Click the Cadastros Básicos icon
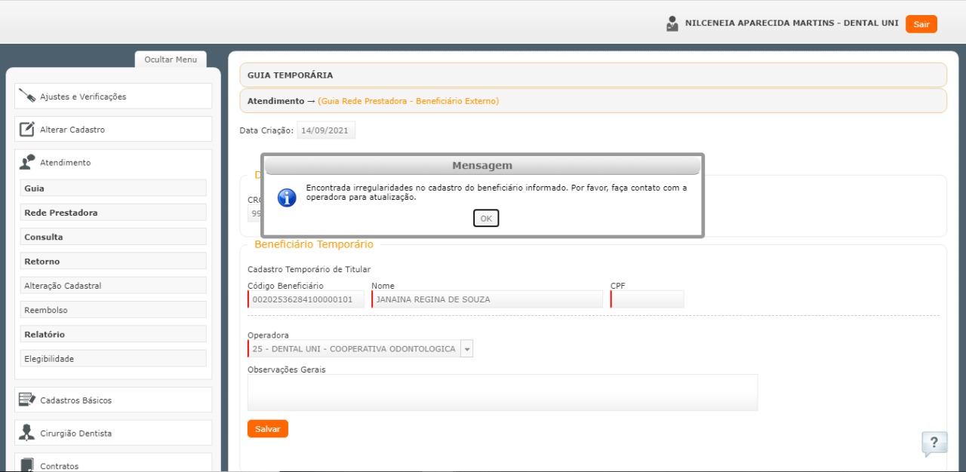The height and width of the screenshot is (472, 966). (27, 400)
